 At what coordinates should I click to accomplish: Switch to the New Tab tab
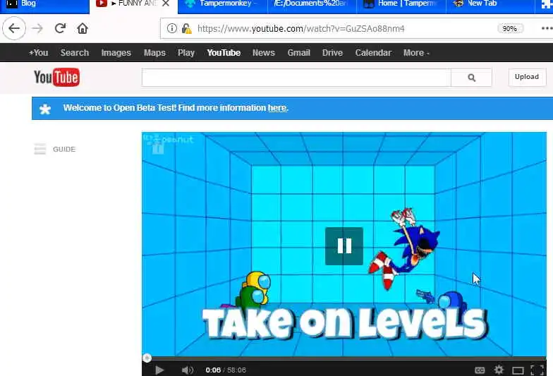point(490,4)
